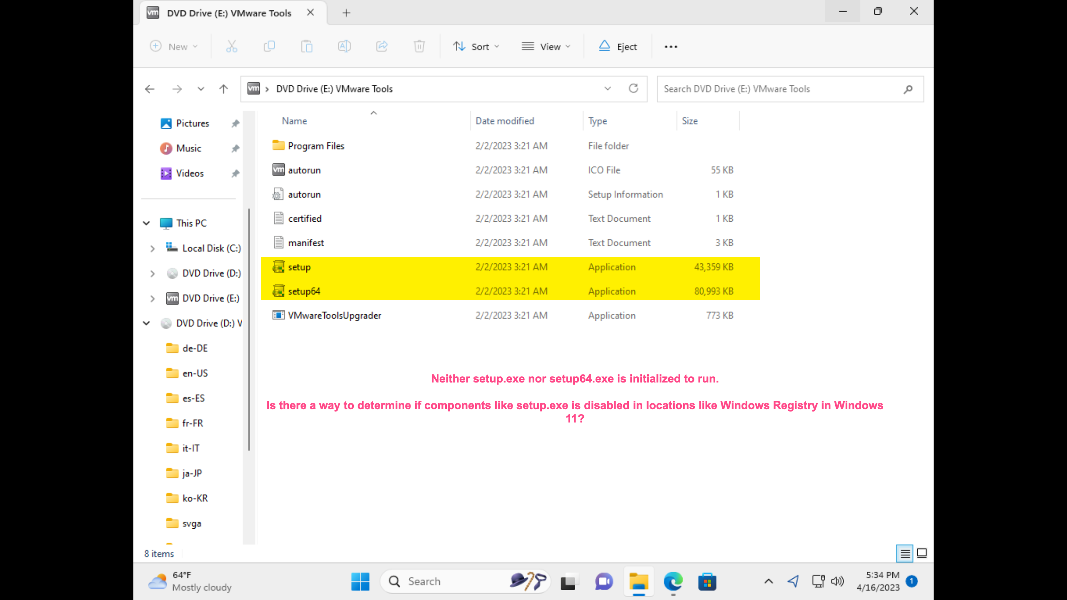The image size is (1067, 600).
Task: Open the Sort dropdown menu
Action: pyautogui.click(x=476, y=46)
